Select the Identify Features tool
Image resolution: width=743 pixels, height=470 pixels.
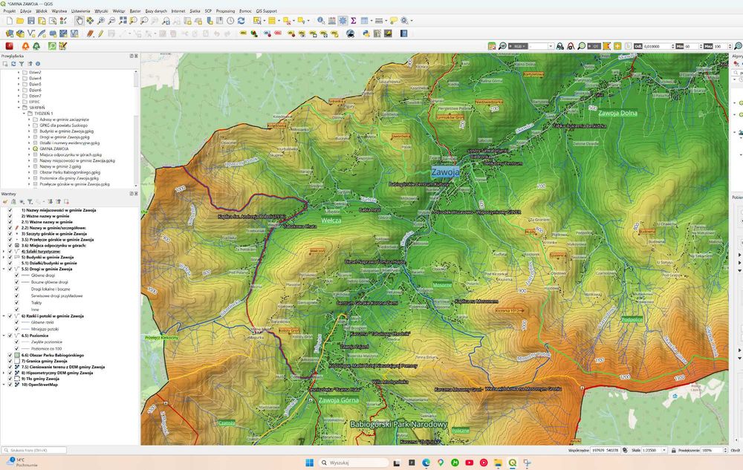[x=321, y=21]
